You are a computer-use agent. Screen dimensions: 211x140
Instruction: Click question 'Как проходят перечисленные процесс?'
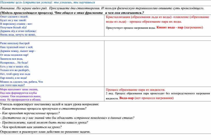[30, 113]
